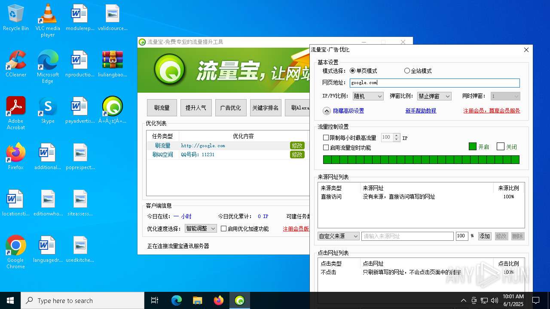Viewport: 550px width, 309px height.
Task: Open the validsource image file icon
Action: point(113,18)
